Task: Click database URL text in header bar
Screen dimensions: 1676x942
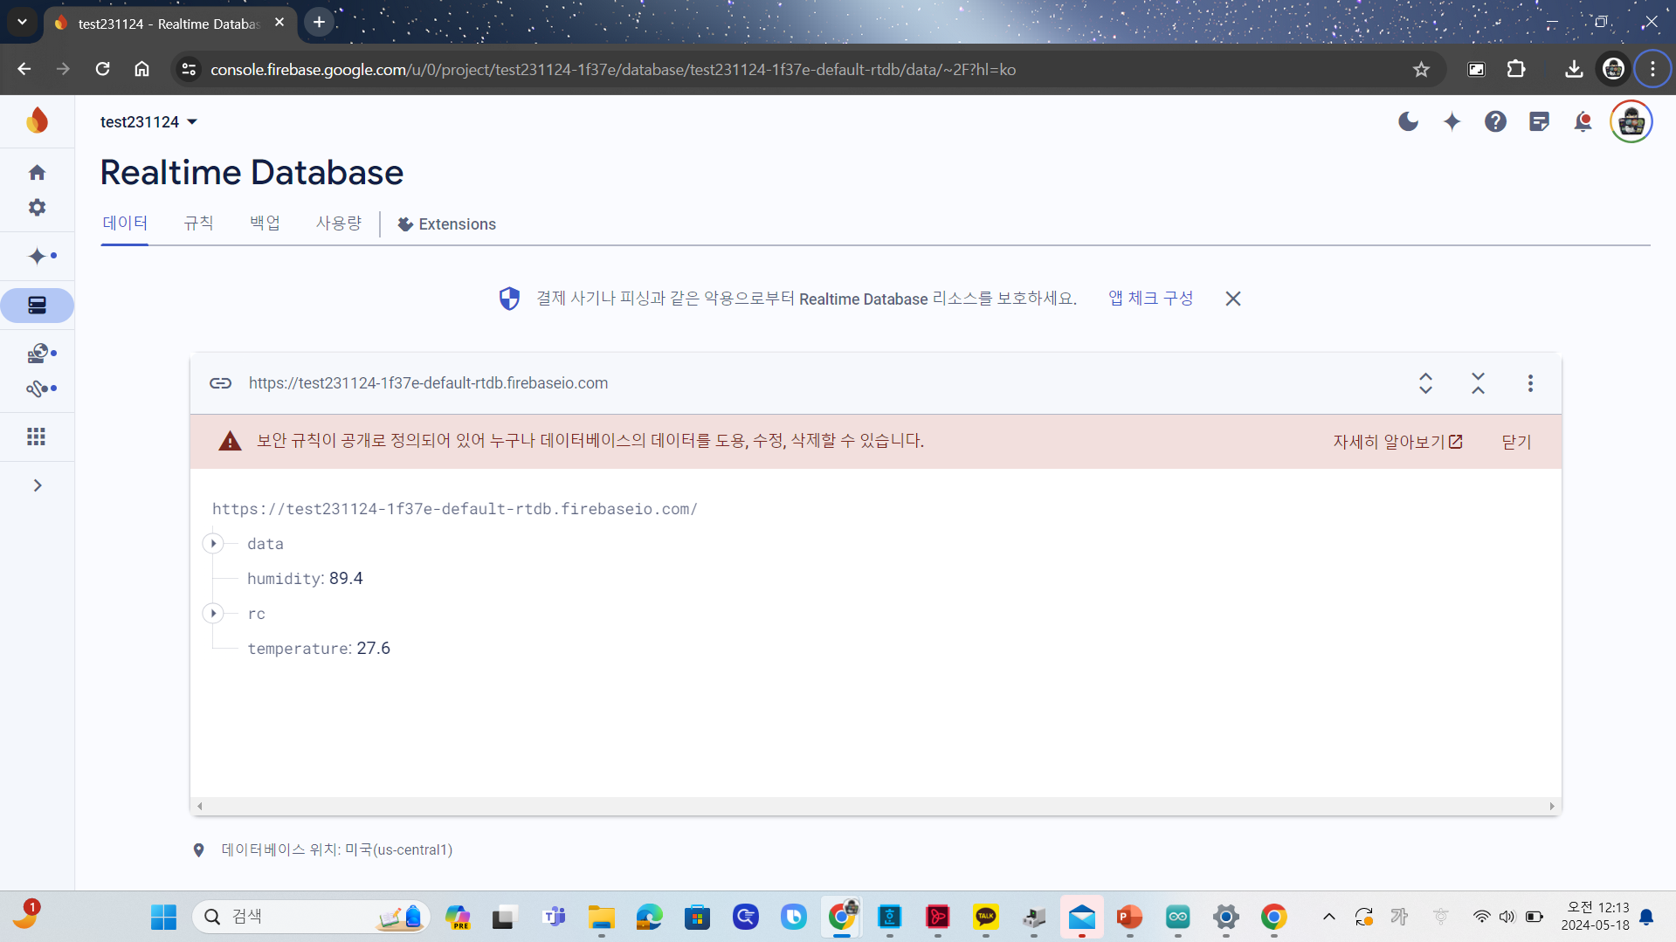Action: [428, 383]
